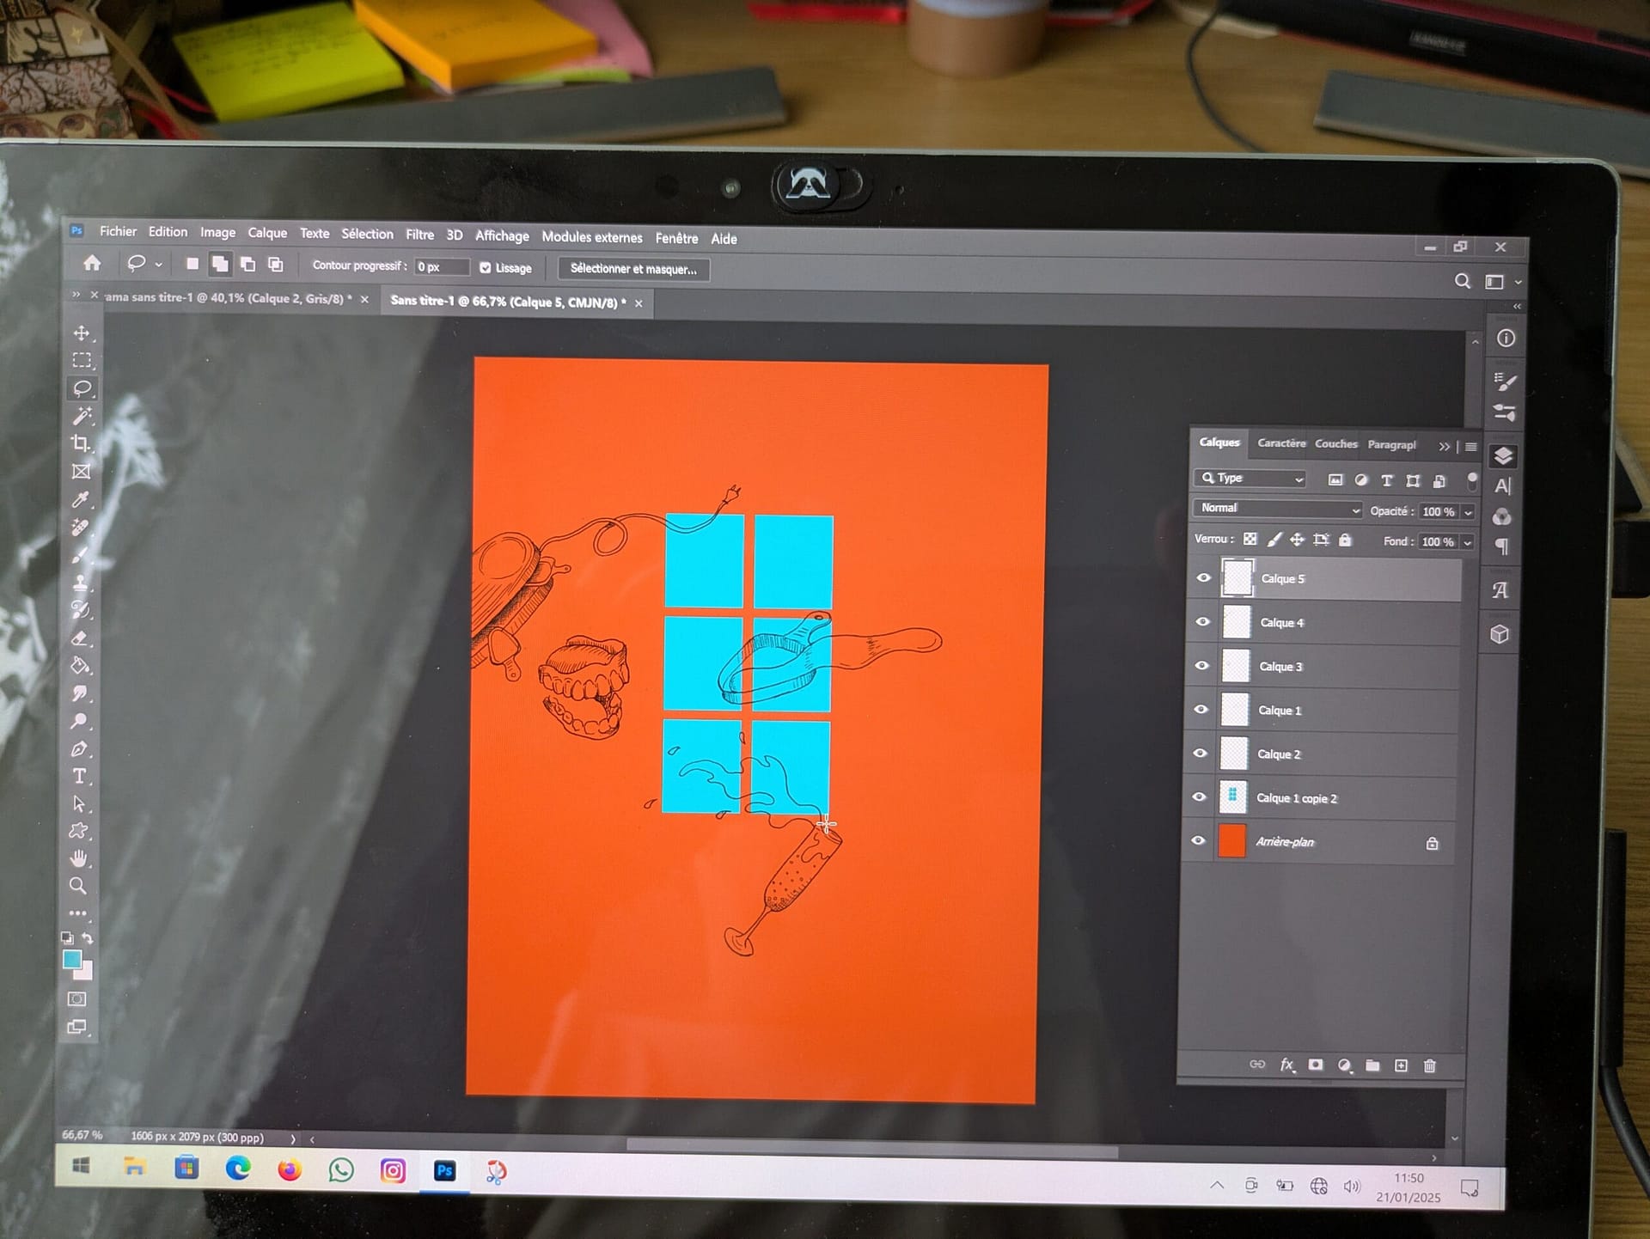Click the Home icon in options bar
This screenshot has height=1239, width=1650.
pyautogui.click(x=92, y=263)
